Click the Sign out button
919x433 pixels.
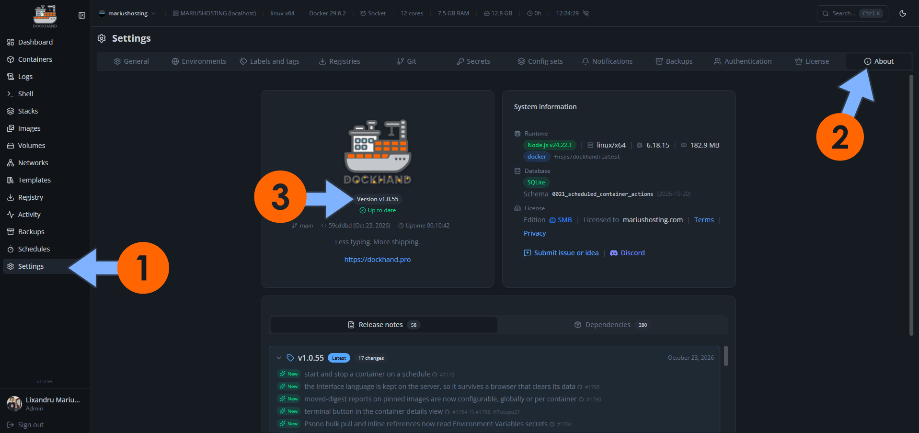coord(25,425)
